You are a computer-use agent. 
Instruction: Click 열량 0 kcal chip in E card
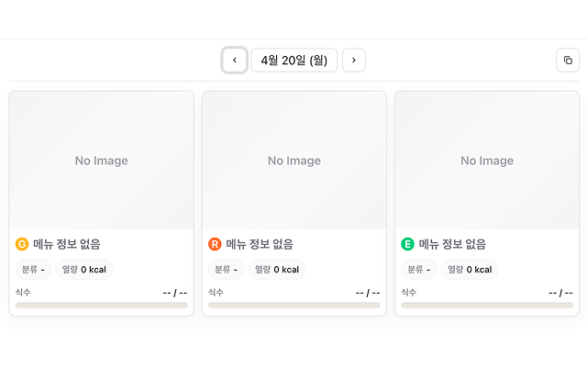tap(470, 269)
